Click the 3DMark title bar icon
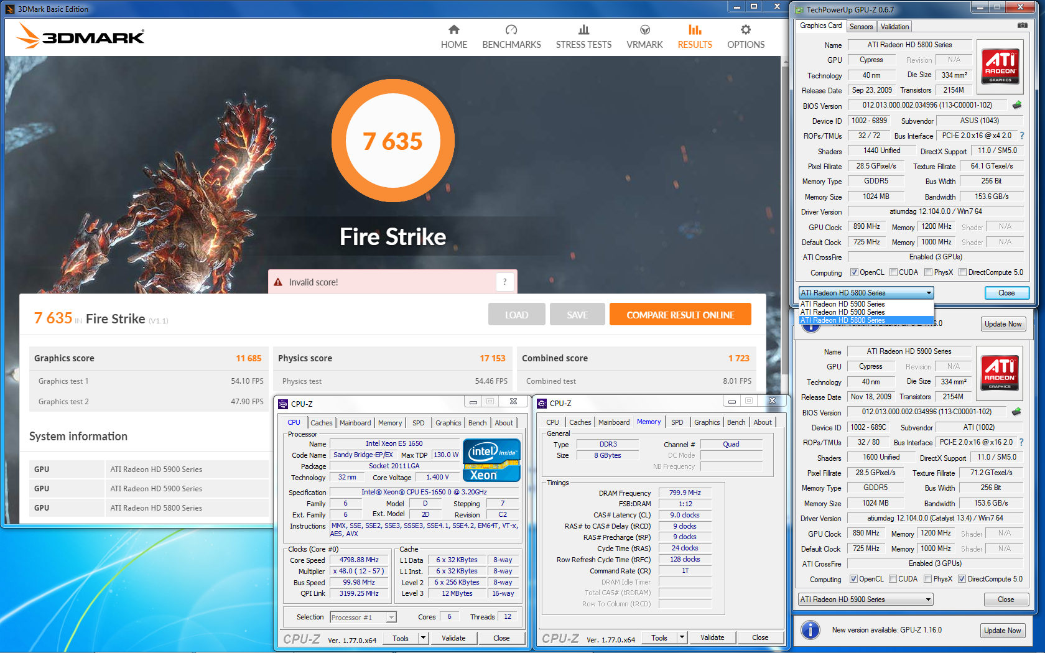Viewport: 1045px width, 653px height. tap(10, 9)
